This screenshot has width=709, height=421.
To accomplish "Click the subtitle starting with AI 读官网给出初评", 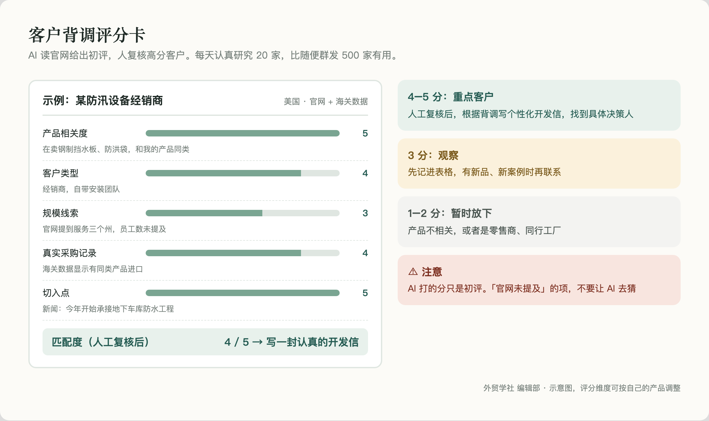I will 214,55.
